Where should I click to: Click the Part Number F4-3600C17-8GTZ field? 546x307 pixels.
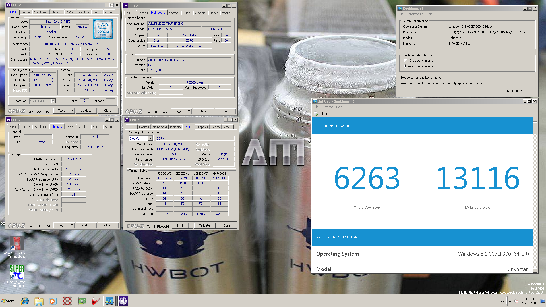pos(173,159)
